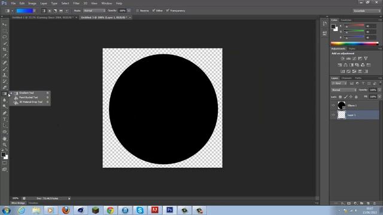Select the Quick Selection tool
This screenshot has width=383, height=215.
(4, 44)
